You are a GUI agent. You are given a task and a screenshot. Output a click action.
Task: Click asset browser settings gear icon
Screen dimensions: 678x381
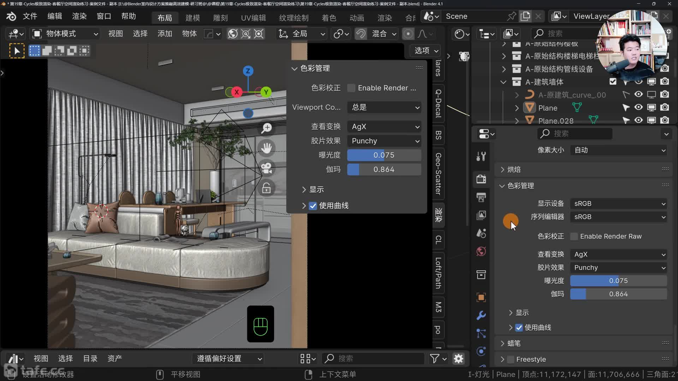click(458, 359)
